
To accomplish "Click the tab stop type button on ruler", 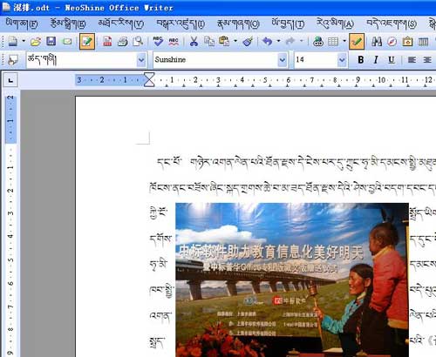I will (x=10, y=80).
